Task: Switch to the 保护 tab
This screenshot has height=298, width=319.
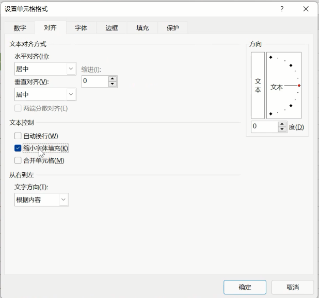Action: [x=173, y=28]
